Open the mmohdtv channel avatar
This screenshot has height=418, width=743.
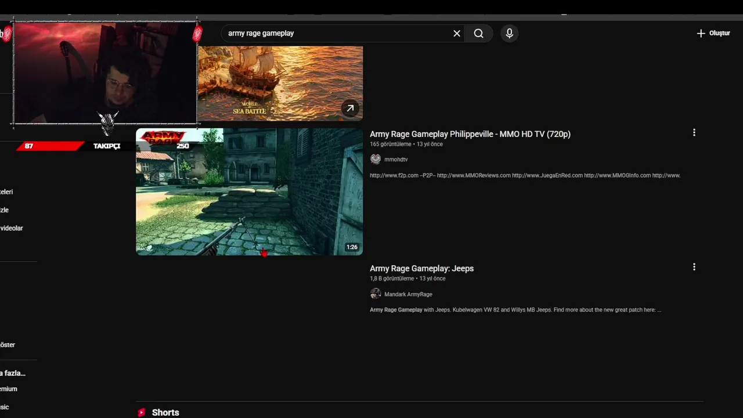376,159
